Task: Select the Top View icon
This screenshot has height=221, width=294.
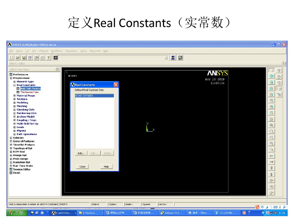Action: (271, 101)
